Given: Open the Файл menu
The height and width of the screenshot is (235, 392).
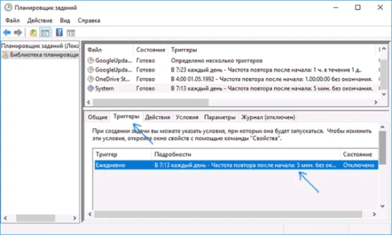Looking at the screenshot, I should point(12,20).
